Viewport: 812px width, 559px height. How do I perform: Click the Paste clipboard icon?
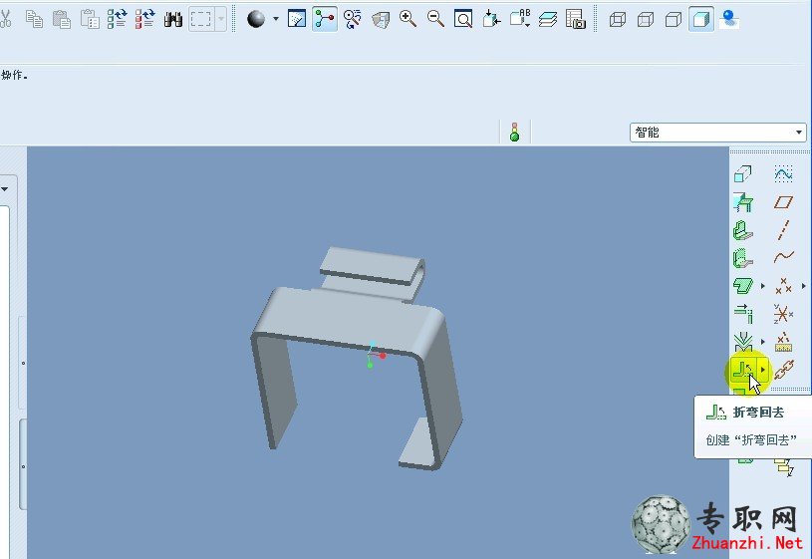[x=62, y=19]
